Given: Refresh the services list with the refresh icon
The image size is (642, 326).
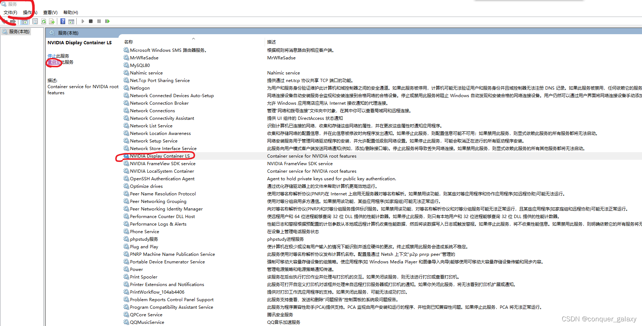Looking at the screenshot, I should click(44, 21).
